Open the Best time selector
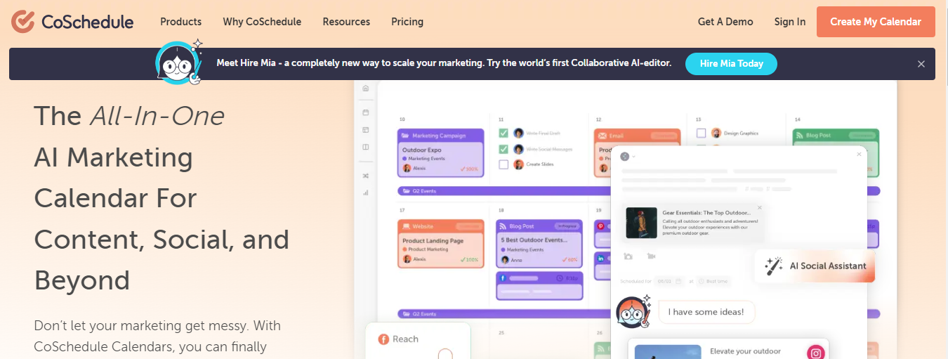948x359 pixels. click(x=713, y=281)
